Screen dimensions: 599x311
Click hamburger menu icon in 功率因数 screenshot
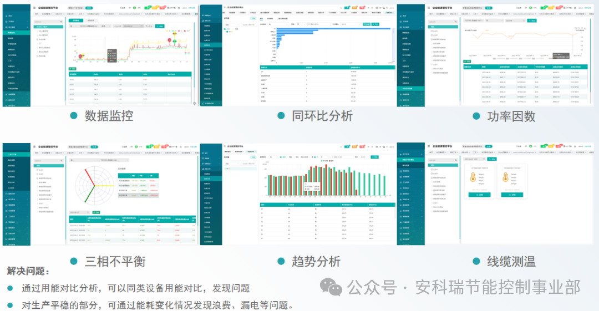click(x=429, y=8)
